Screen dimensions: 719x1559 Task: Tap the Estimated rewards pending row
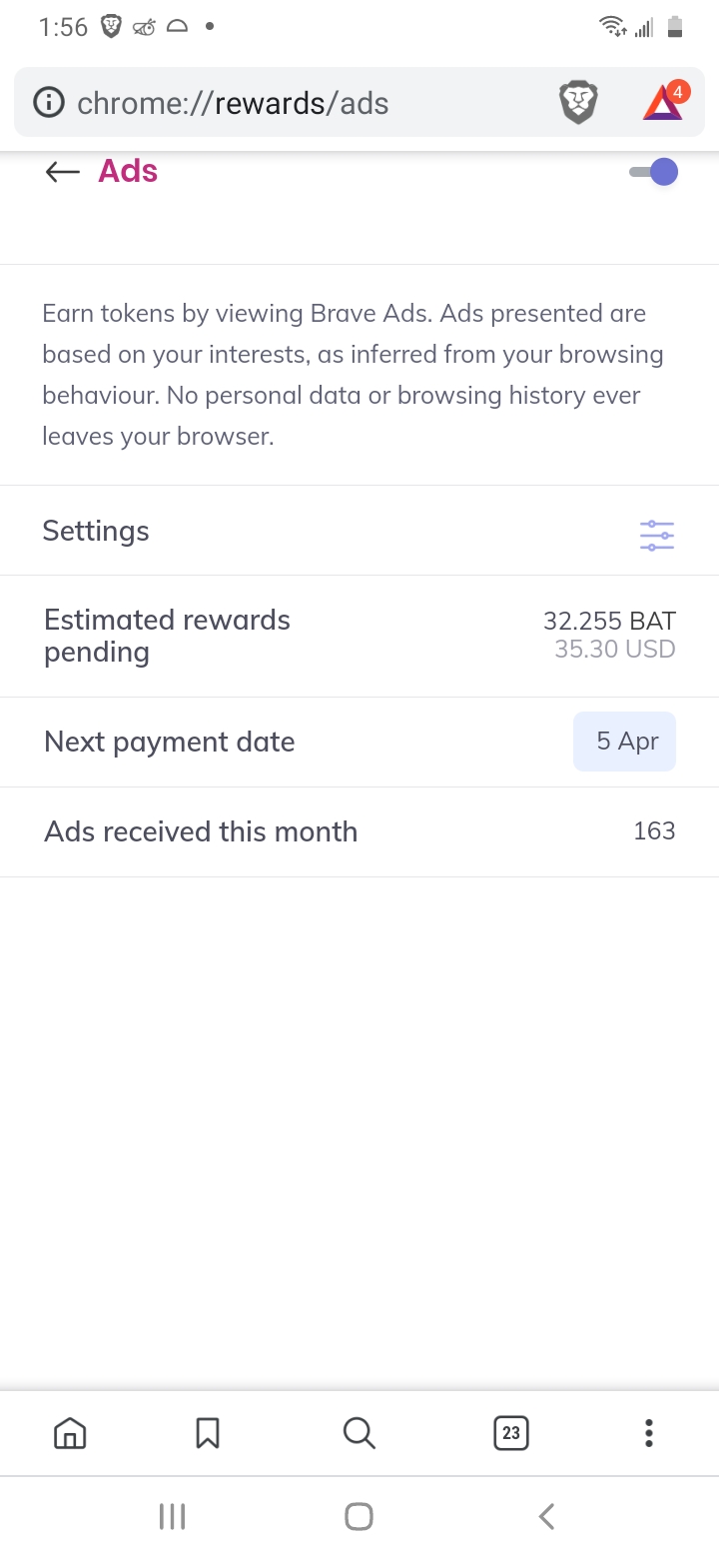359,636
